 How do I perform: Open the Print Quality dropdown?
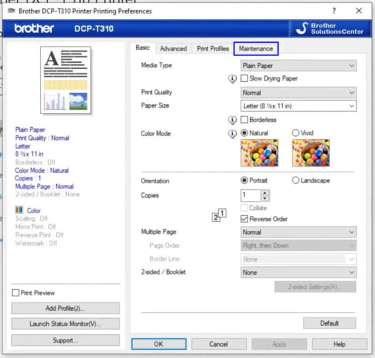point(299,93)
